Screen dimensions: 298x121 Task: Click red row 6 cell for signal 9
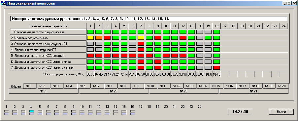157,62
